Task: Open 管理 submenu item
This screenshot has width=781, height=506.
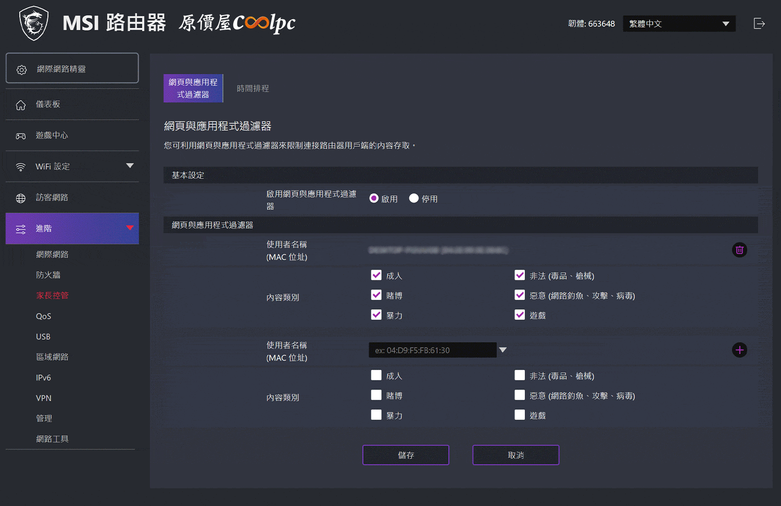Action: pos(44,419)
